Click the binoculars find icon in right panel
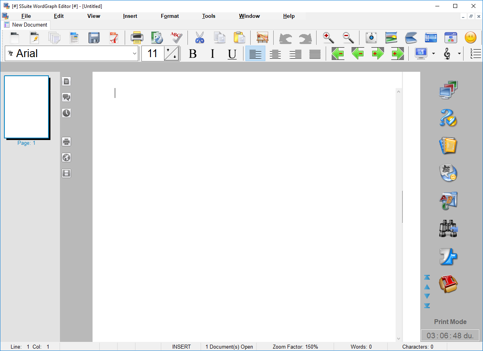The image size is (483, 351). click(448, 229)
